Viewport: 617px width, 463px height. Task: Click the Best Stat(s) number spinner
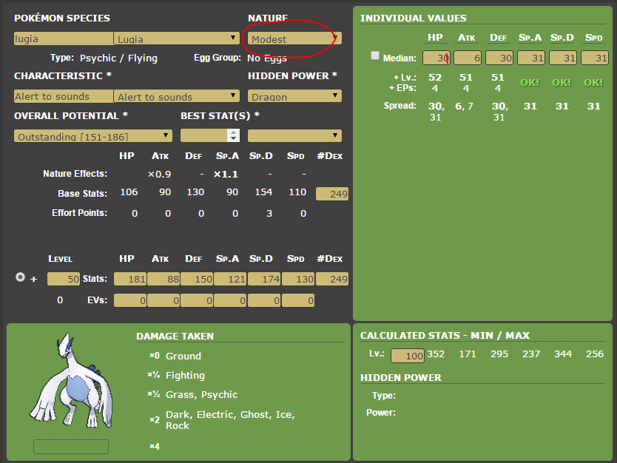pyautogui.click(x=209, y=135)
